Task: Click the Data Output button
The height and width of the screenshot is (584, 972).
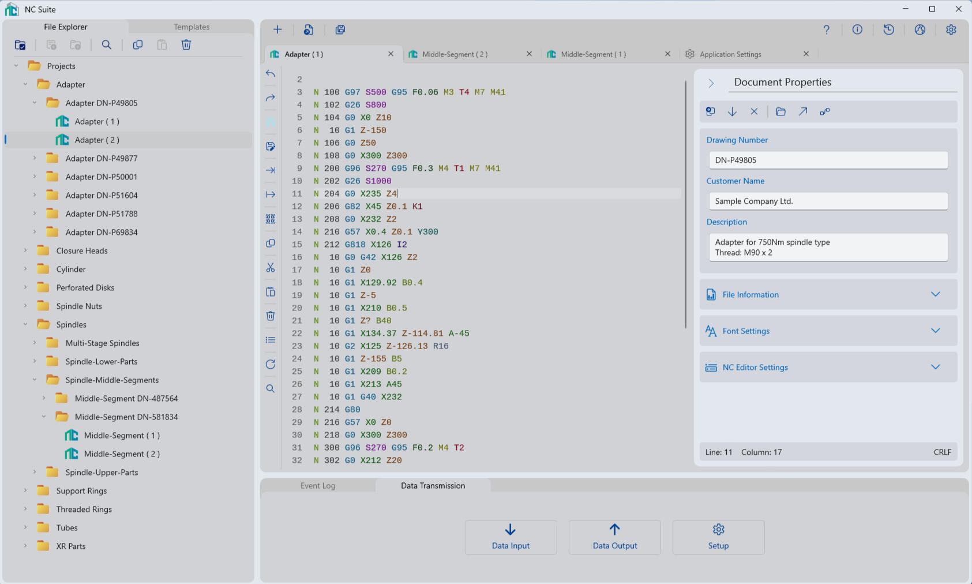Action: pos(614,537)
